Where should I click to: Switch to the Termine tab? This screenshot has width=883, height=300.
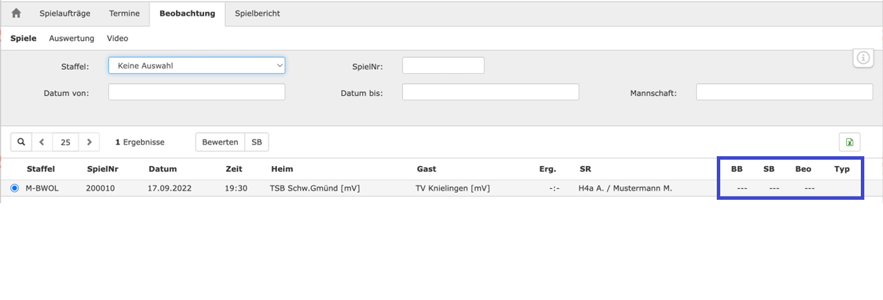pyautogui.click(x=125, y=13)
